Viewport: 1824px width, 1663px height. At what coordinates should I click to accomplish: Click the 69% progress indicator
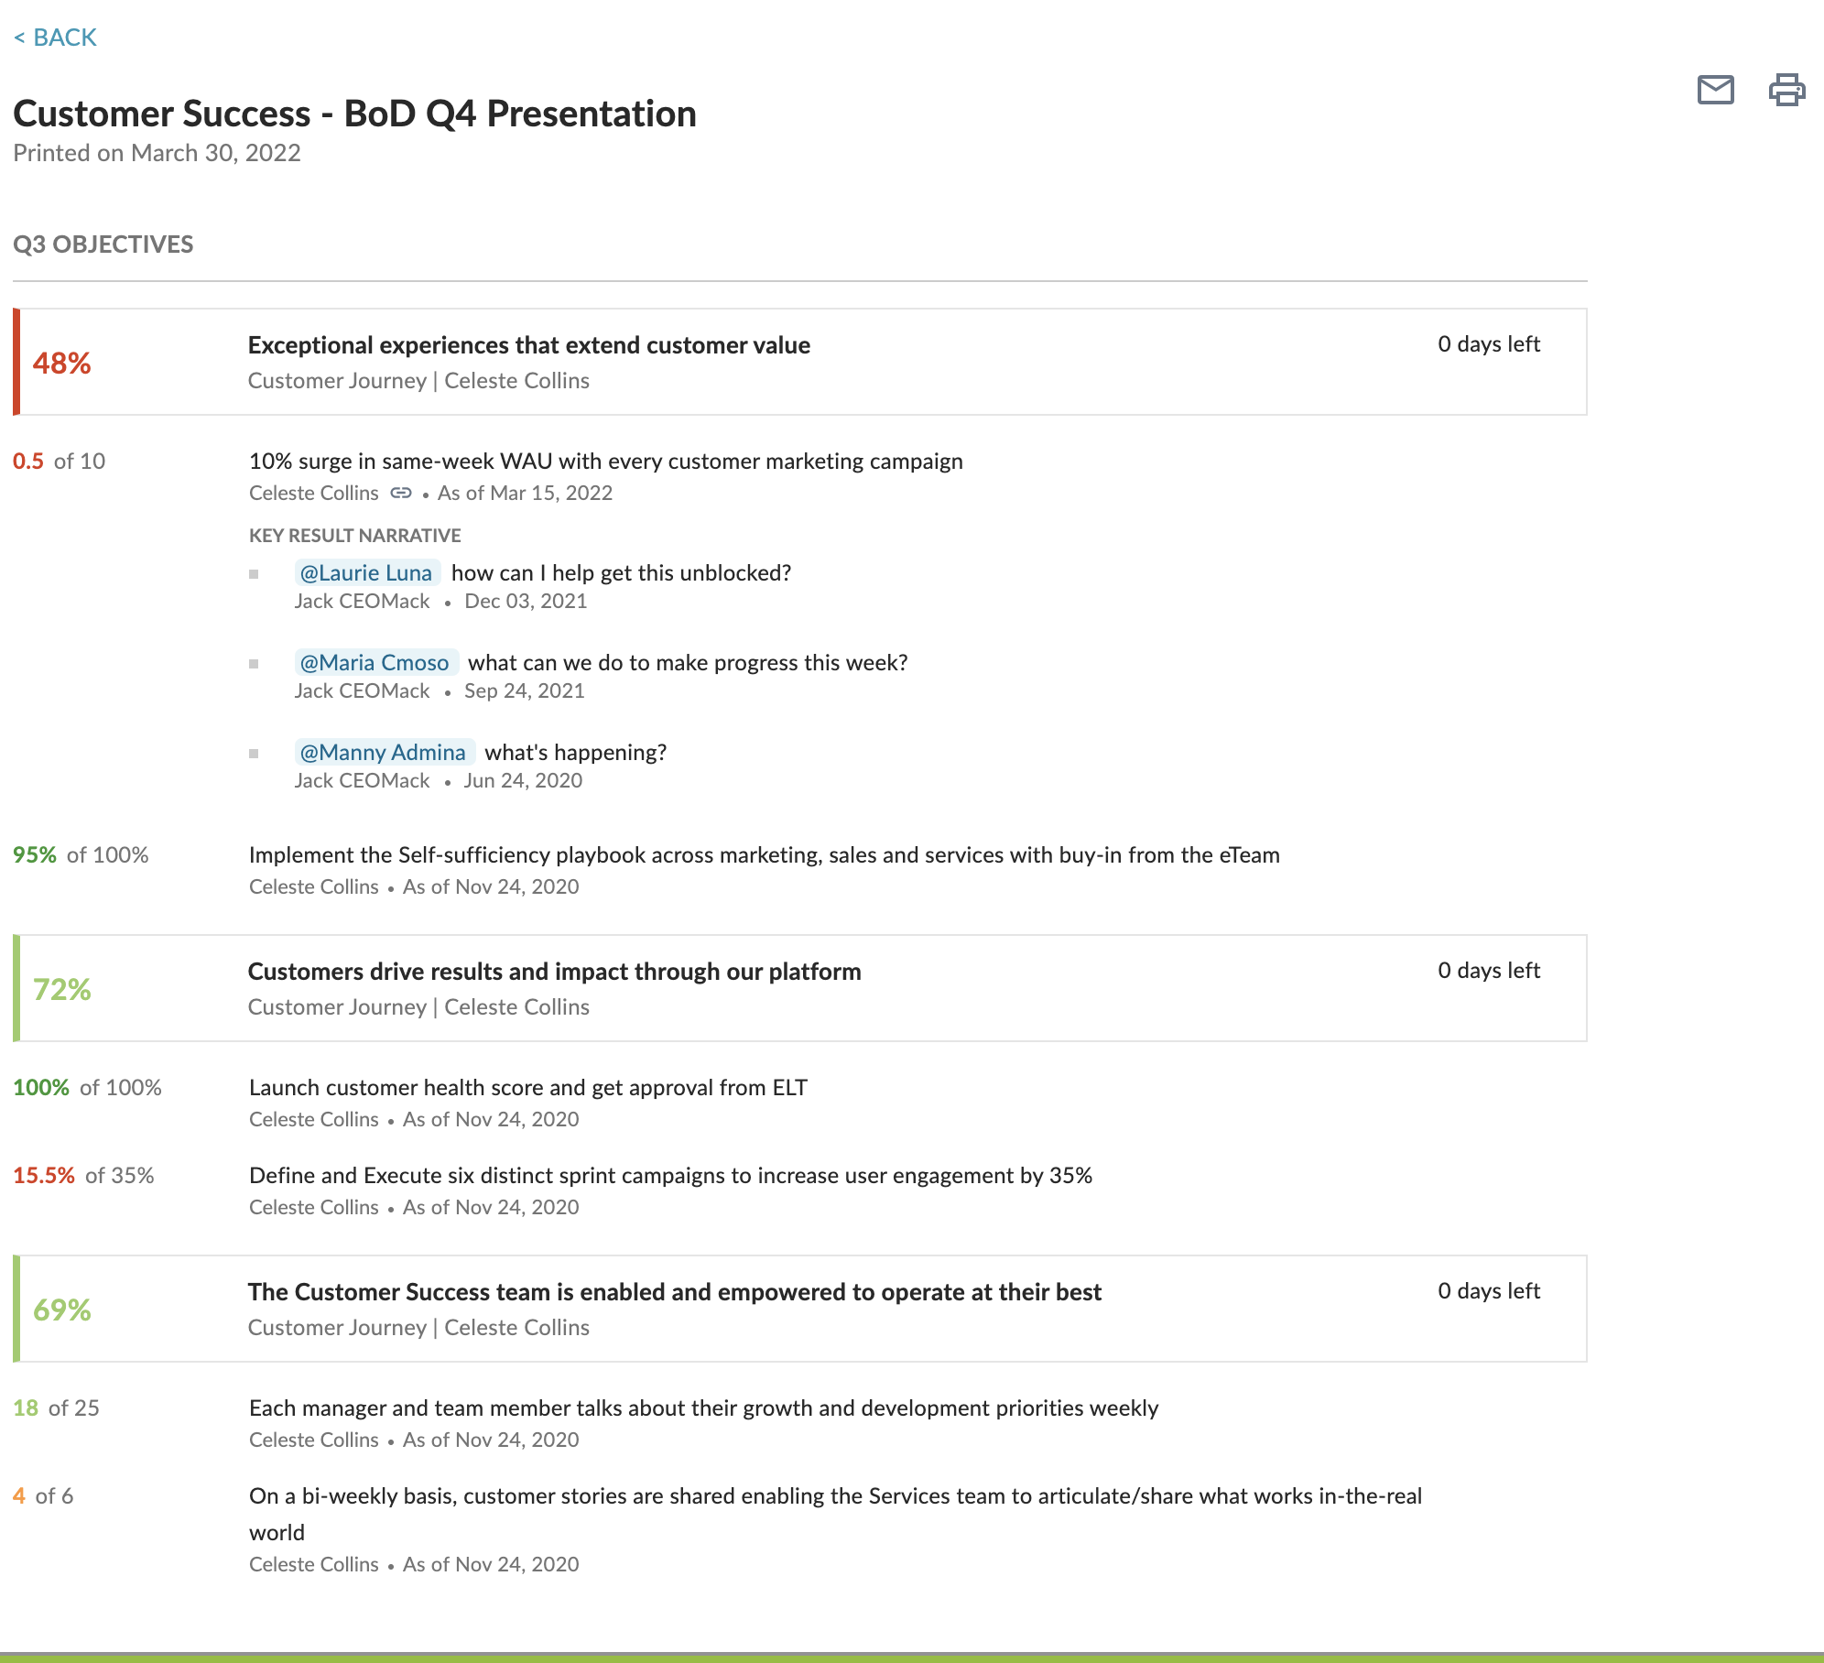click(61, 1310)
